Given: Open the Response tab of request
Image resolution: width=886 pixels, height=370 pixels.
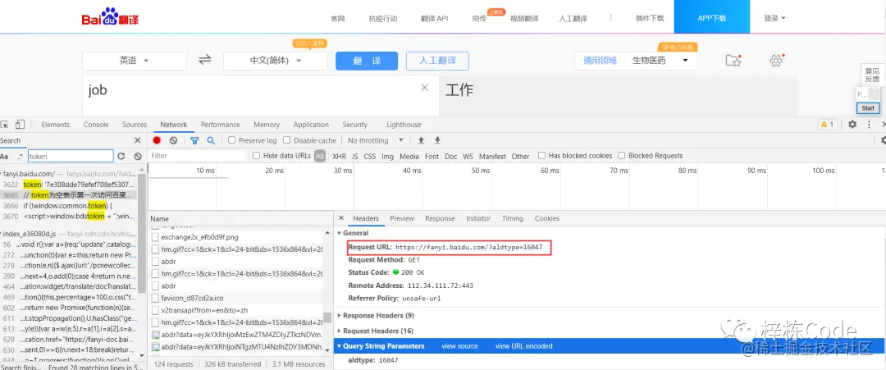Looking at the screenshot, I should 440,218.
